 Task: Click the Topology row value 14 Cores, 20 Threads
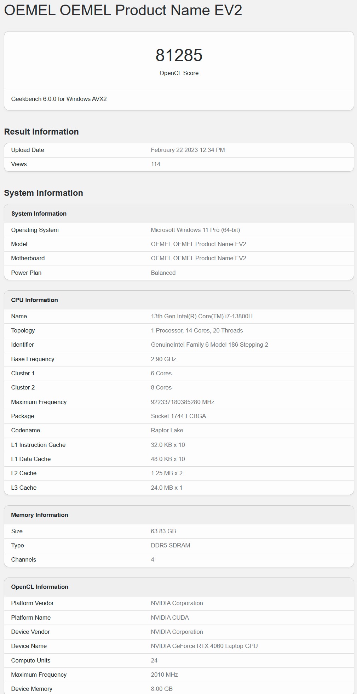click(197, 330)
